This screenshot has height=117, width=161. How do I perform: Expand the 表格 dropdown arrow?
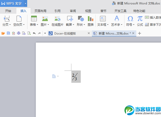[x=37, y=25]
